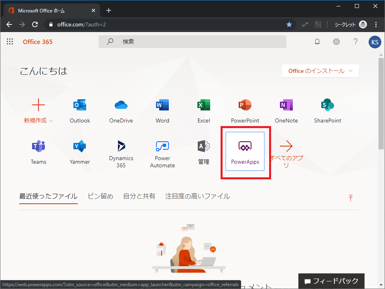
Task: Focus the 検索 search box
Action: 192,42
